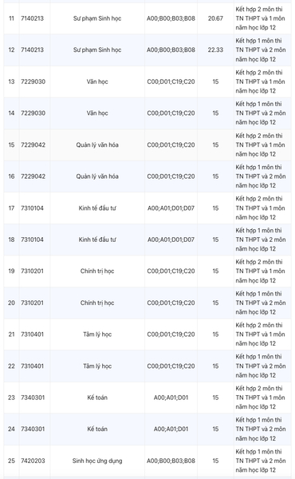Select Văn học in row 13
Image resolution: width=295 pixels, height=479 pixels.
97,81
